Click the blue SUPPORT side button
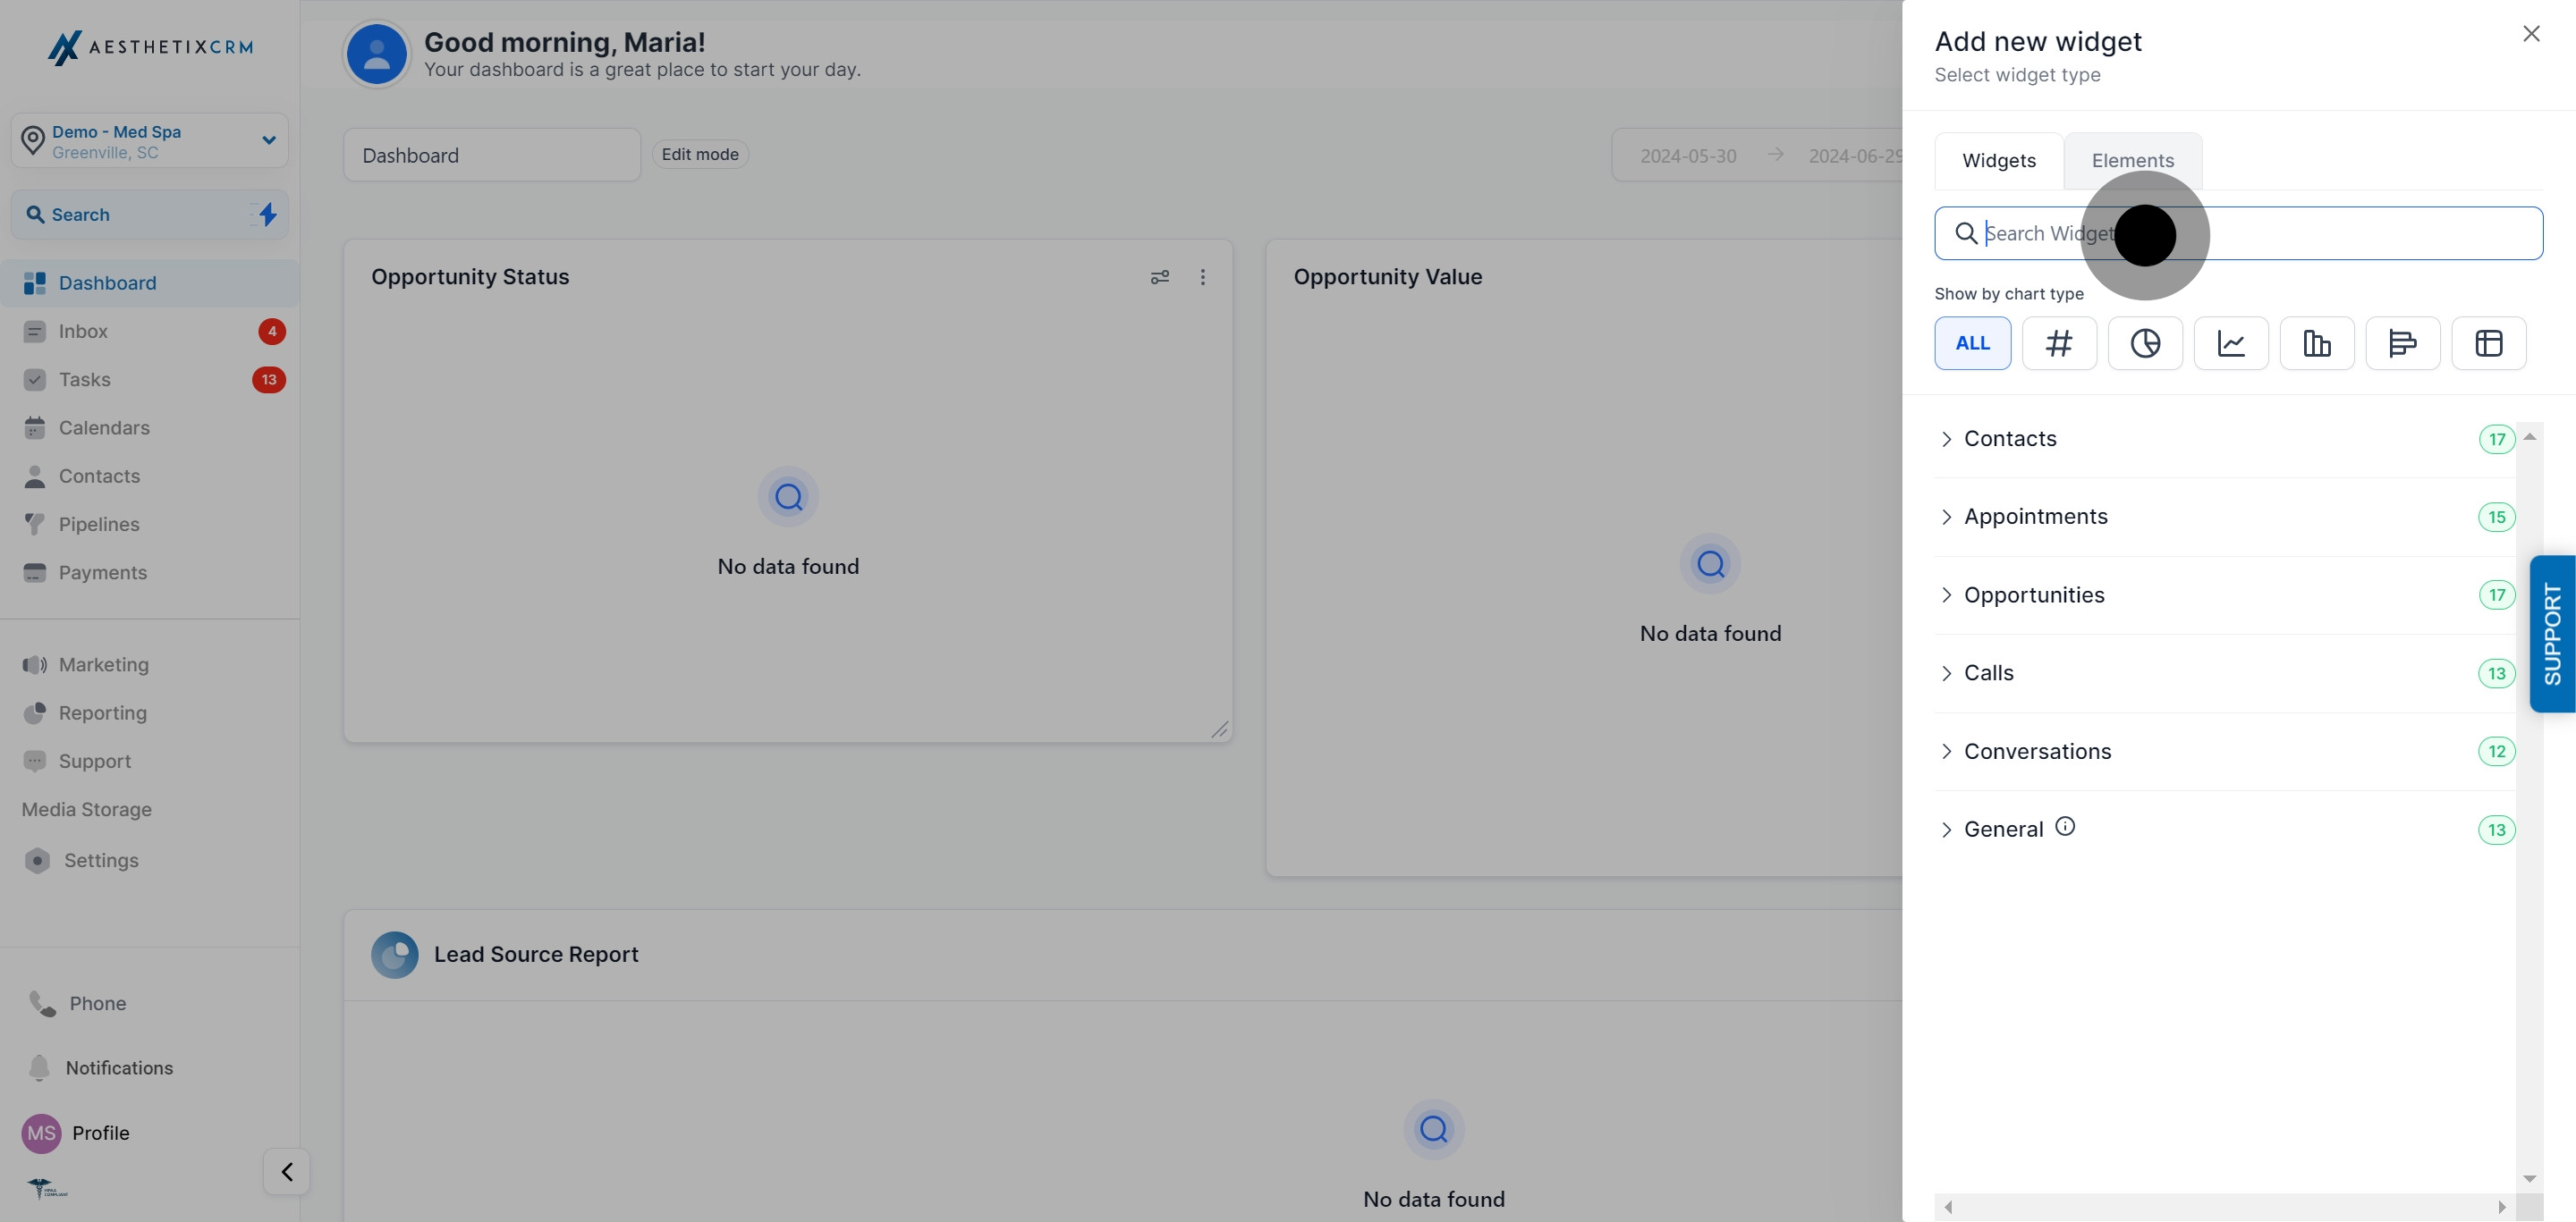This screenshot has height=1222, width=2576. pos(2552,634)
